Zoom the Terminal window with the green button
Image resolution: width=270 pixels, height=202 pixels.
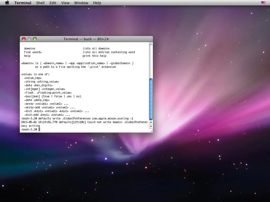[x=35, y=39]
